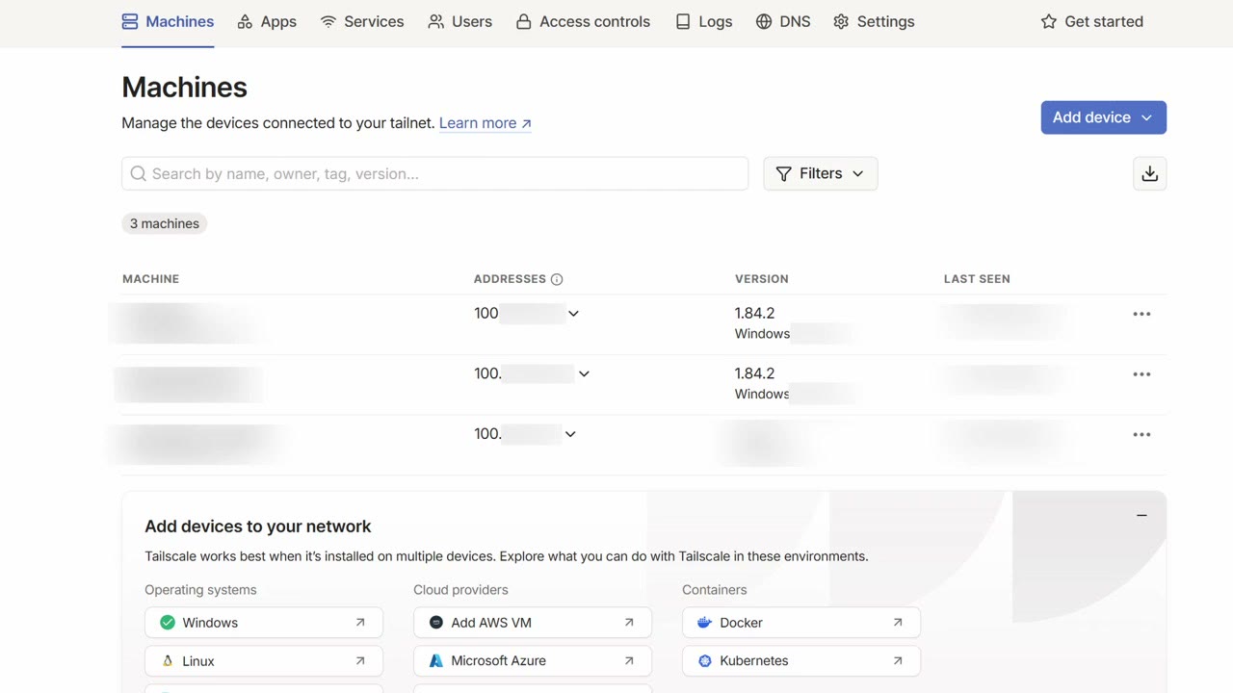Screen dimensions: 1233x693
Task: Expand addresses for the second machine row
Action: 584,373
